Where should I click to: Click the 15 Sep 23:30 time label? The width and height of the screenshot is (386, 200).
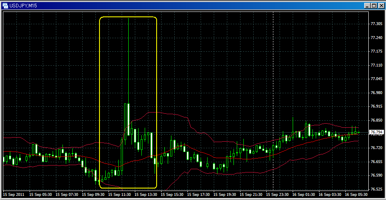pos(277,194)
